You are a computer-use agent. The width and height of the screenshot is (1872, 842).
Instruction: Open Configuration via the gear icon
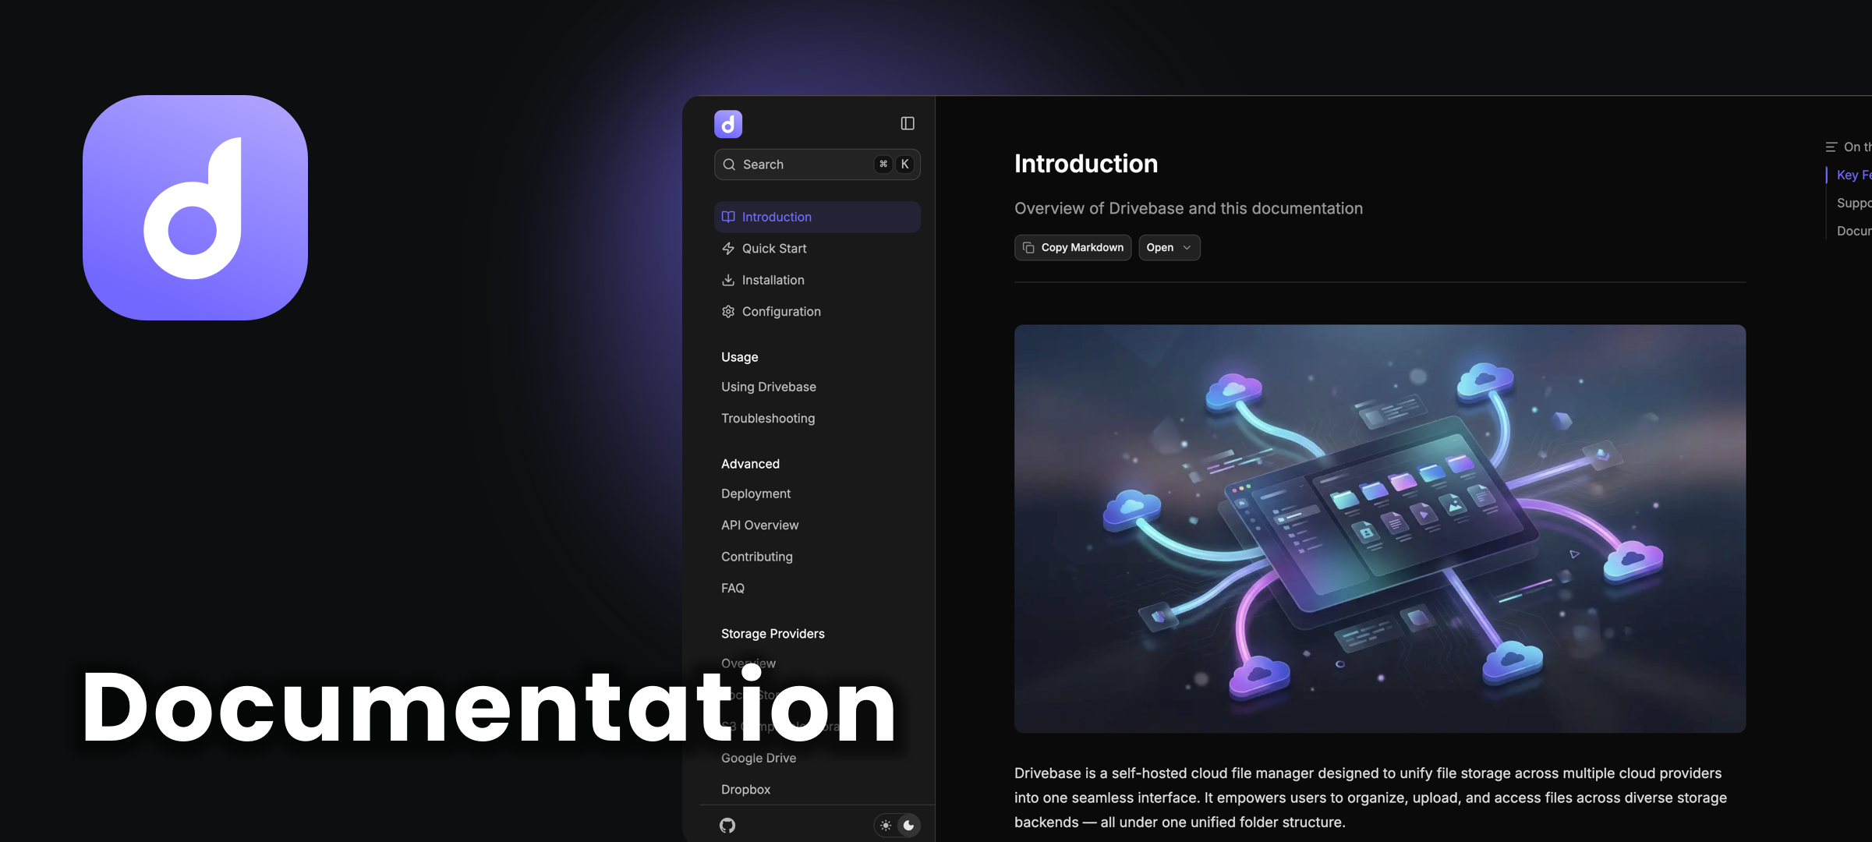(x=727, y=311)
